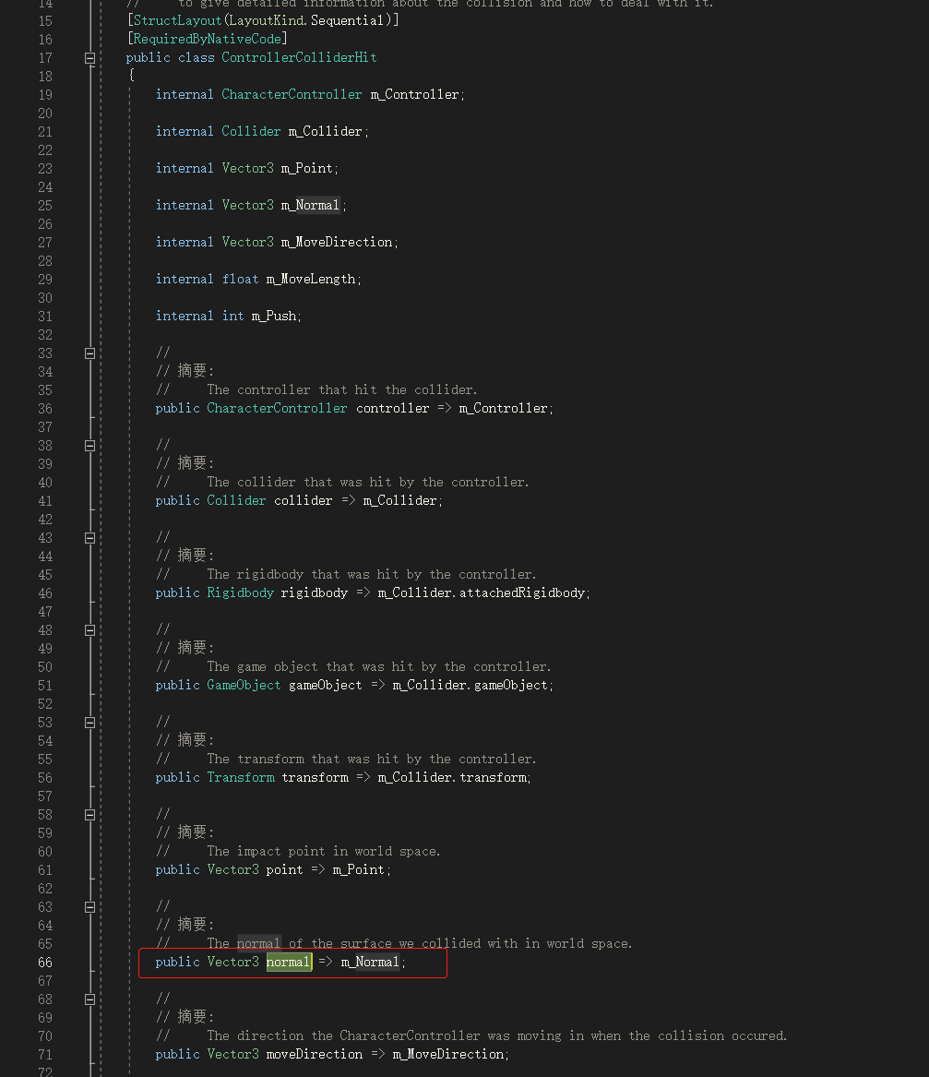Click m_Point field on line 23
Screen dimensions: 929x1077
pos(307,168)
